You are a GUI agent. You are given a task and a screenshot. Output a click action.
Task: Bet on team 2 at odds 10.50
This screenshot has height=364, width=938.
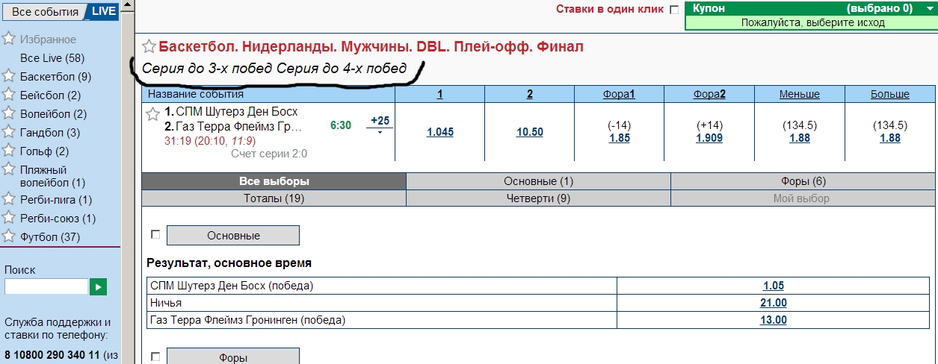530,132
